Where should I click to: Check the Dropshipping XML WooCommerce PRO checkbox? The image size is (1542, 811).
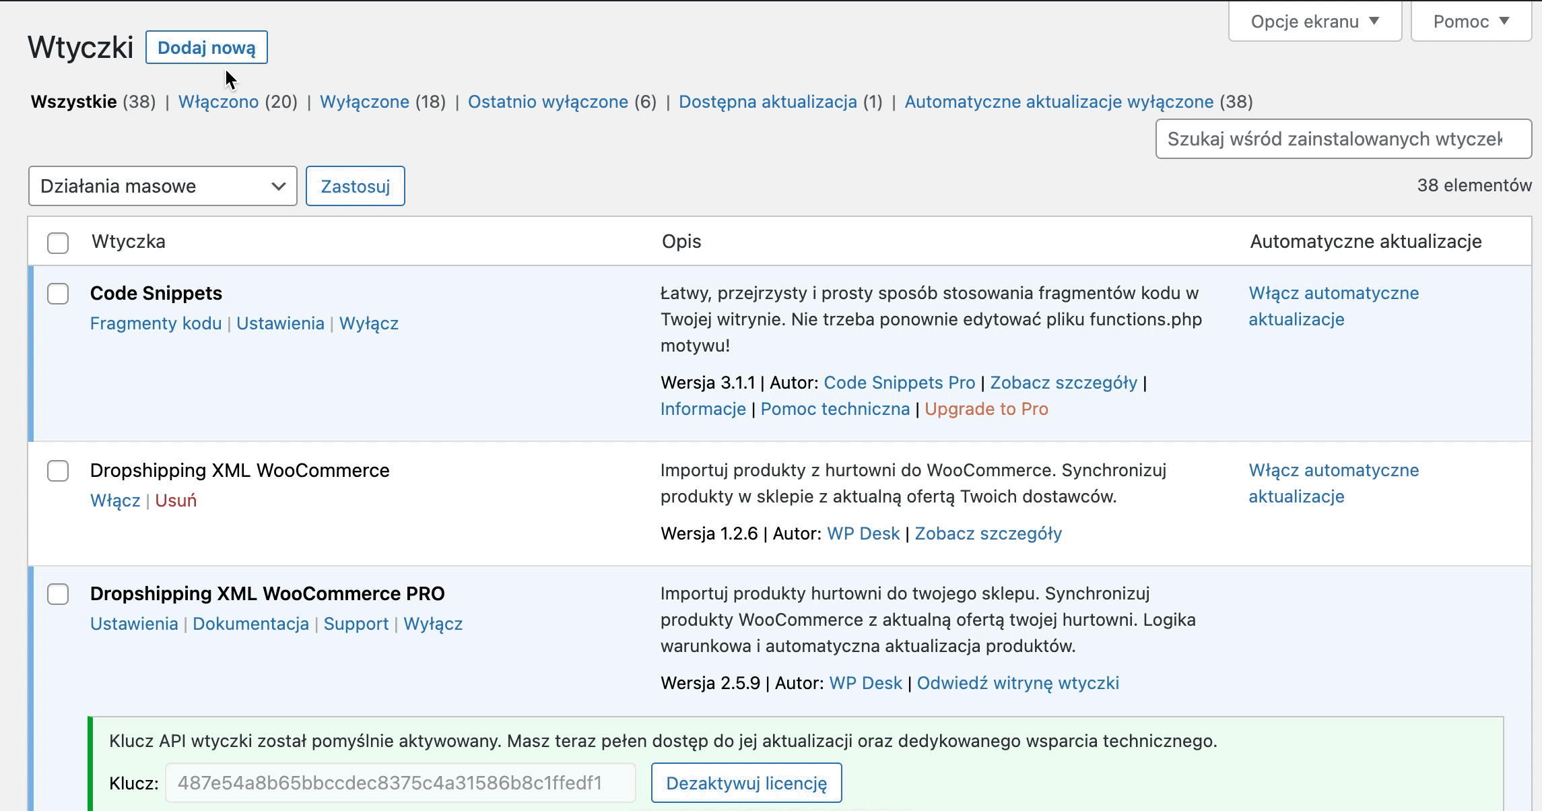tap(58, 594)
